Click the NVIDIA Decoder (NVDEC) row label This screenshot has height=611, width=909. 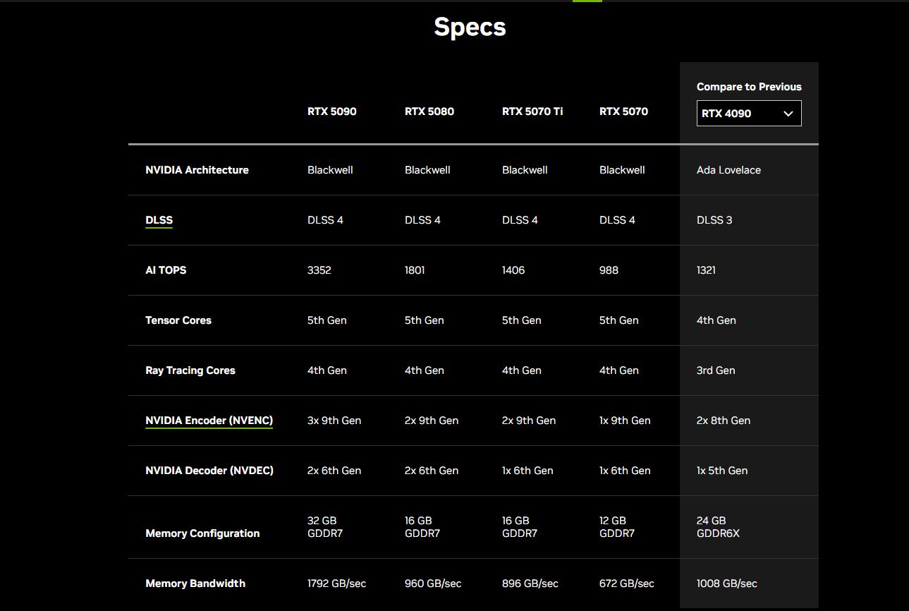click(209, 471)
